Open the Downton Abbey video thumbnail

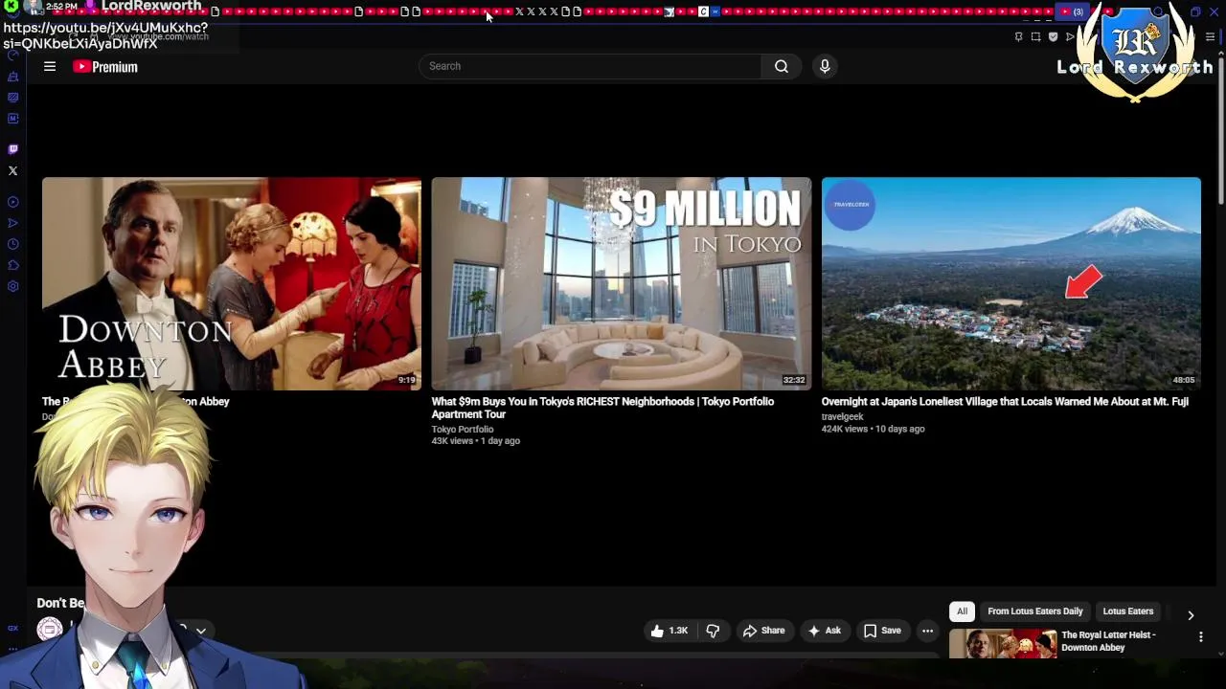[x=231, y=283]
